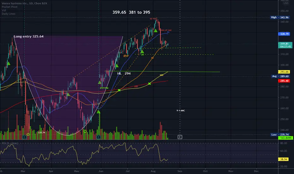Image resolution: width=294 pixels, height=174 pixels.
Task: Click the 'Sep' label on the time axis
Action: [x=179, y=171]
